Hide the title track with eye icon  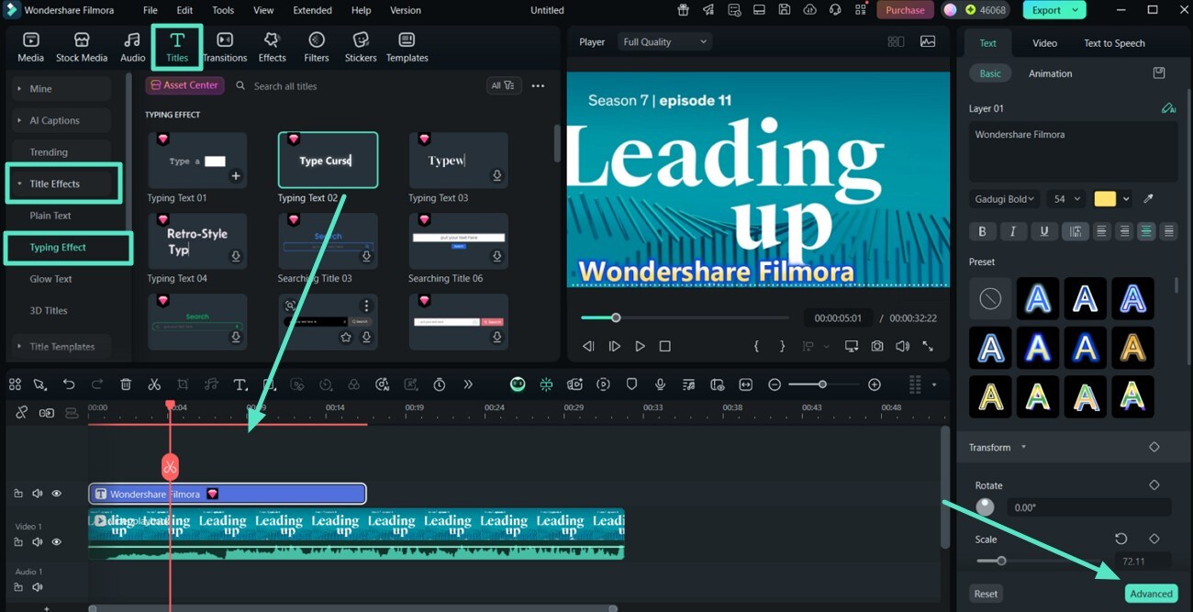pyautogui.click(x=56, y=494)
